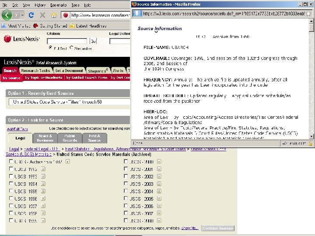
Task: Open info icon for USCS 1997
Action: tap(43, 206)
